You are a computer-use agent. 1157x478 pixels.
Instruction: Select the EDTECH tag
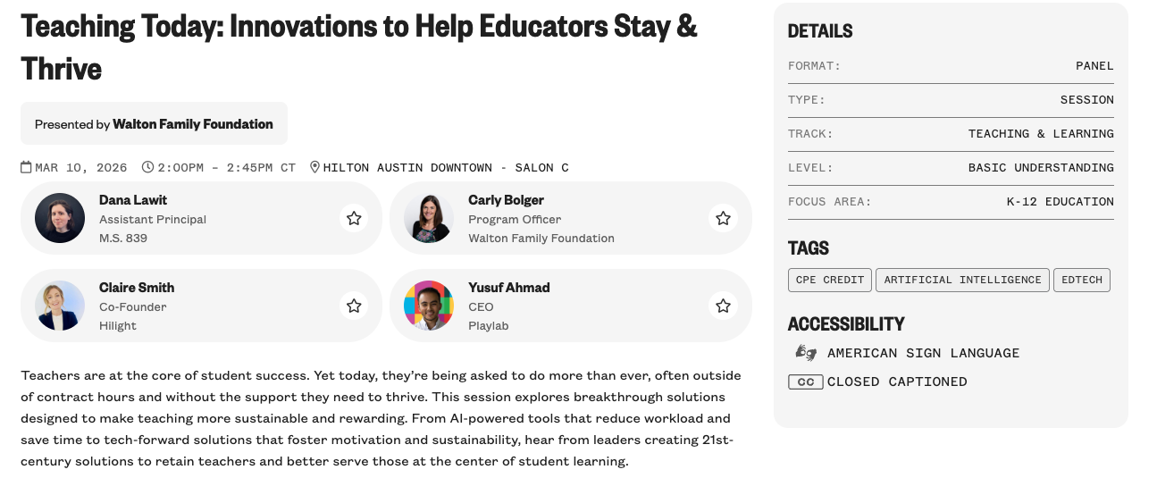click(x=1082, y=280)
